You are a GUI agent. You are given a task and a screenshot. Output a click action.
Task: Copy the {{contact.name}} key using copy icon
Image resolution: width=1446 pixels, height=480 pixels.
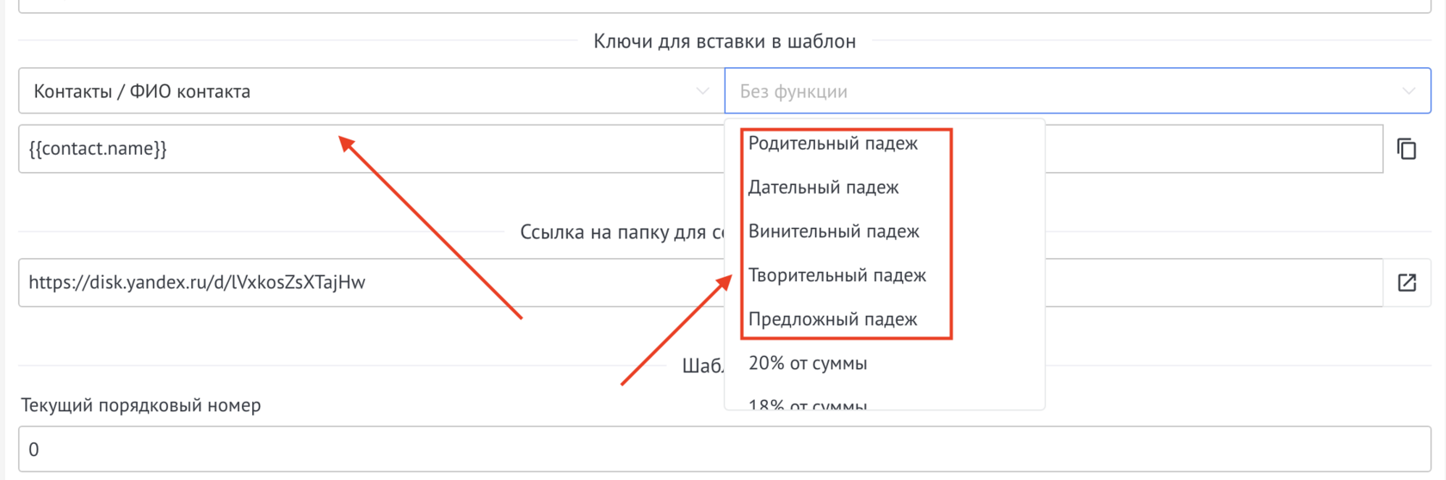pos(1406,149)
